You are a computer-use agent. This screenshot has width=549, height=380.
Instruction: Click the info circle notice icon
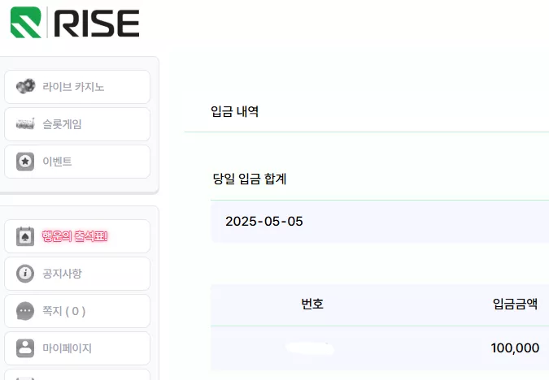click(x=25, y=274)
